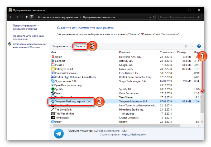Click the Picasa 3 icon
211x147 pixels.
pyautogui.click(x=53, y=65)
